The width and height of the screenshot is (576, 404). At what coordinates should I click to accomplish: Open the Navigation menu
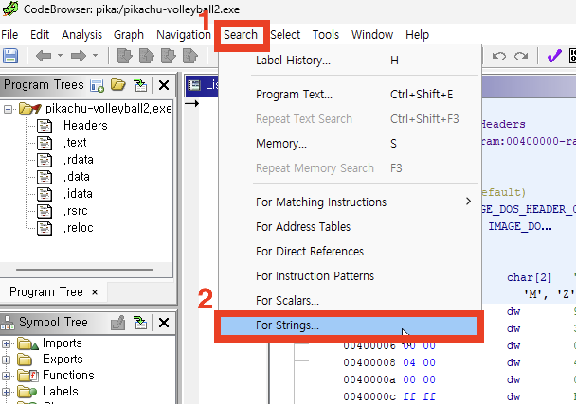coord(183,35)
